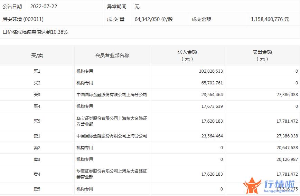Image resolution: width=300 pixels, height=196 pixels.
Task: Click the 日价格涨幅偏离值达到10.38% note
Action: point(35,32)
